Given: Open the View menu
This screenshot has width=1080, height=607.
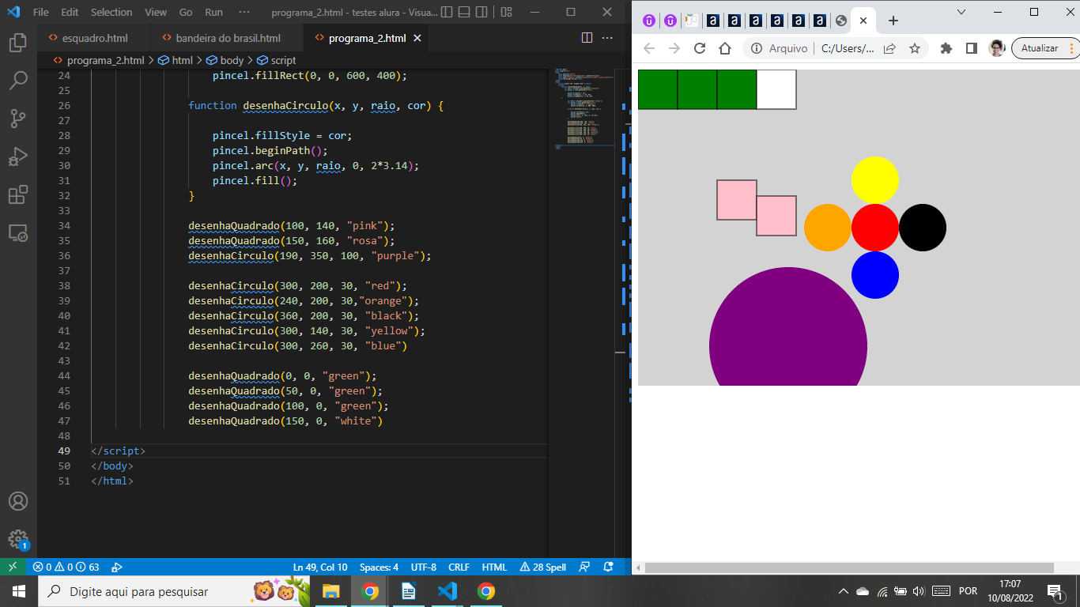Looking at the screenshot, I should [156, 12].
